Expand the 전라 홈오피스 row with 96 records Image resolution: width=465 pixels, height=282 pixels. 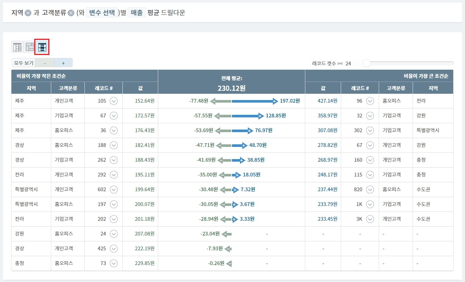pos(370,101)
